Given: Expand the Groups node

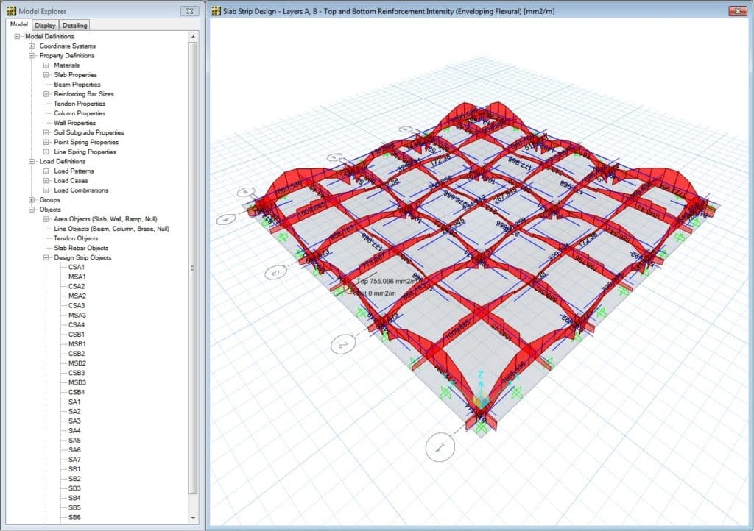Looking at the screenshot, I should click(32, 200).
